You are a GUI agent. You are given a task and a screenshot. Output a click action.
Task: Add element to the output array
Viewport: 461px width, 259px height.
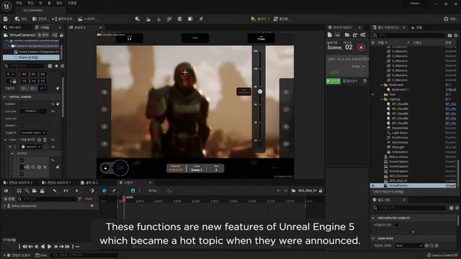(x=39, y=140)
